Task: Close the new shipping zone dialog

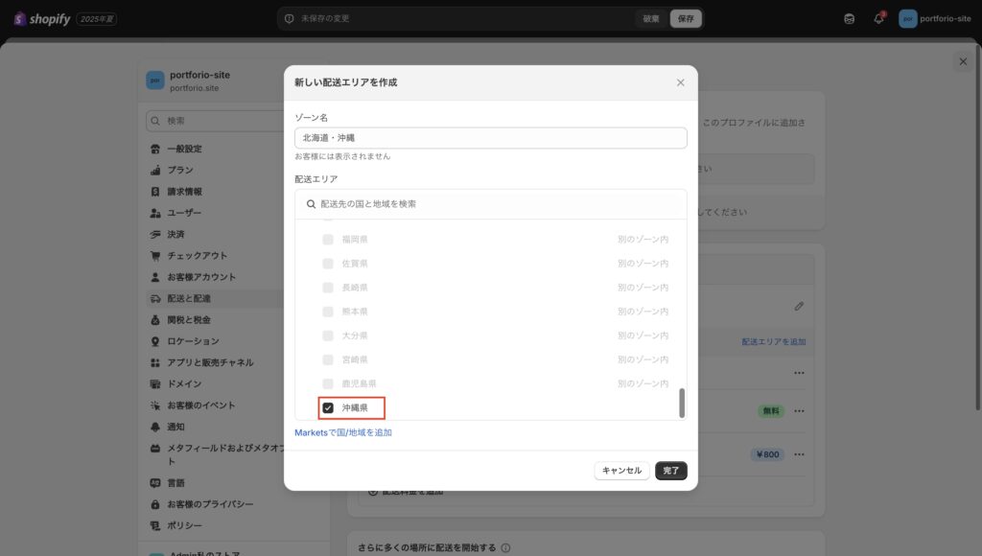Action: 680,82
